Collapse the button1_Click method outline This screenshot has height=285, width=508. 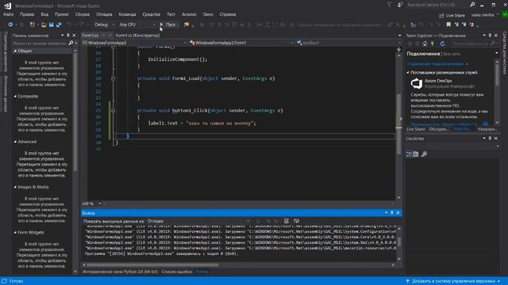(113, 111)
